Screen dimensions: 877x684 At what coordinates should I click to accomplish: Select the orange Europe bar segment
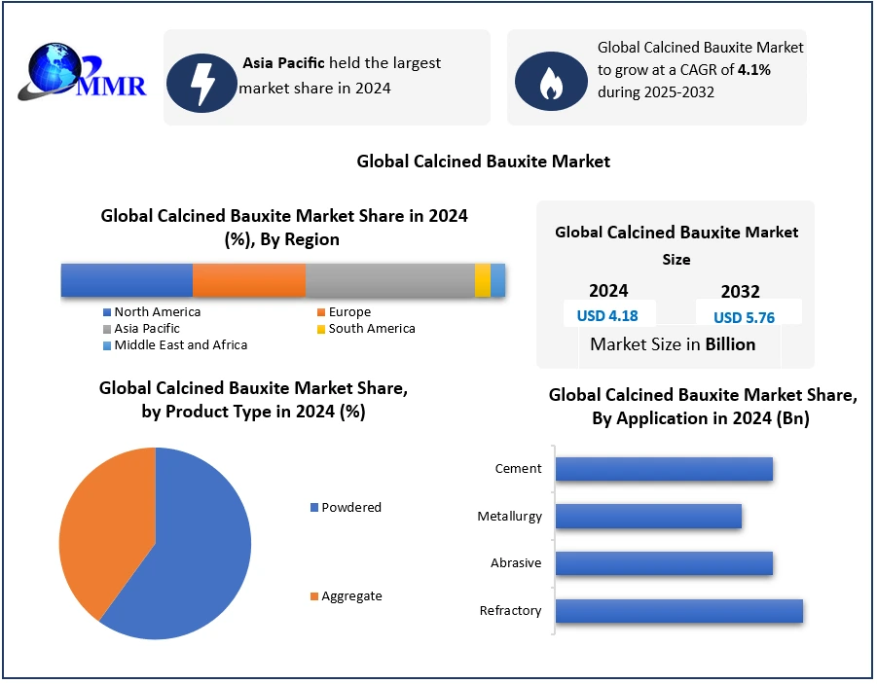(x=248, y=280)
